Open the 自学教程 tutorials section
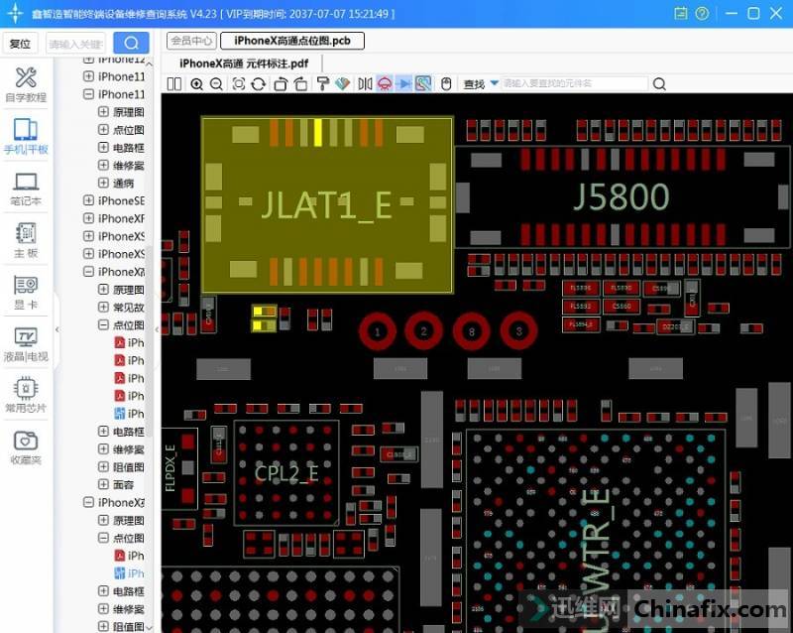Viewport: 793px width, 633px height. [26, 84]
